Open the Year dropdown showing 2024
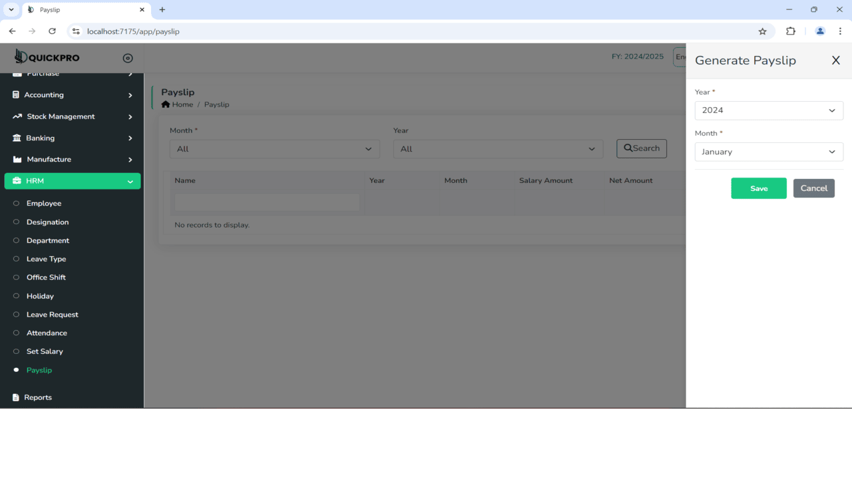Screen dimensions: 852x479 pyautogui.click(x=769, y=110)
